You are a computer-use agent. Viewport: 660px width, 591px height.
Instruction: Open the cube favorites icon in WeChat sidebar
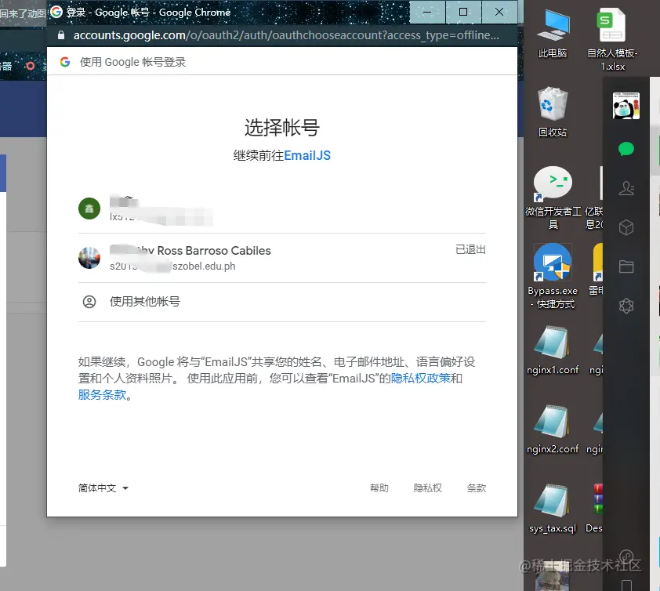pos(626,228)
